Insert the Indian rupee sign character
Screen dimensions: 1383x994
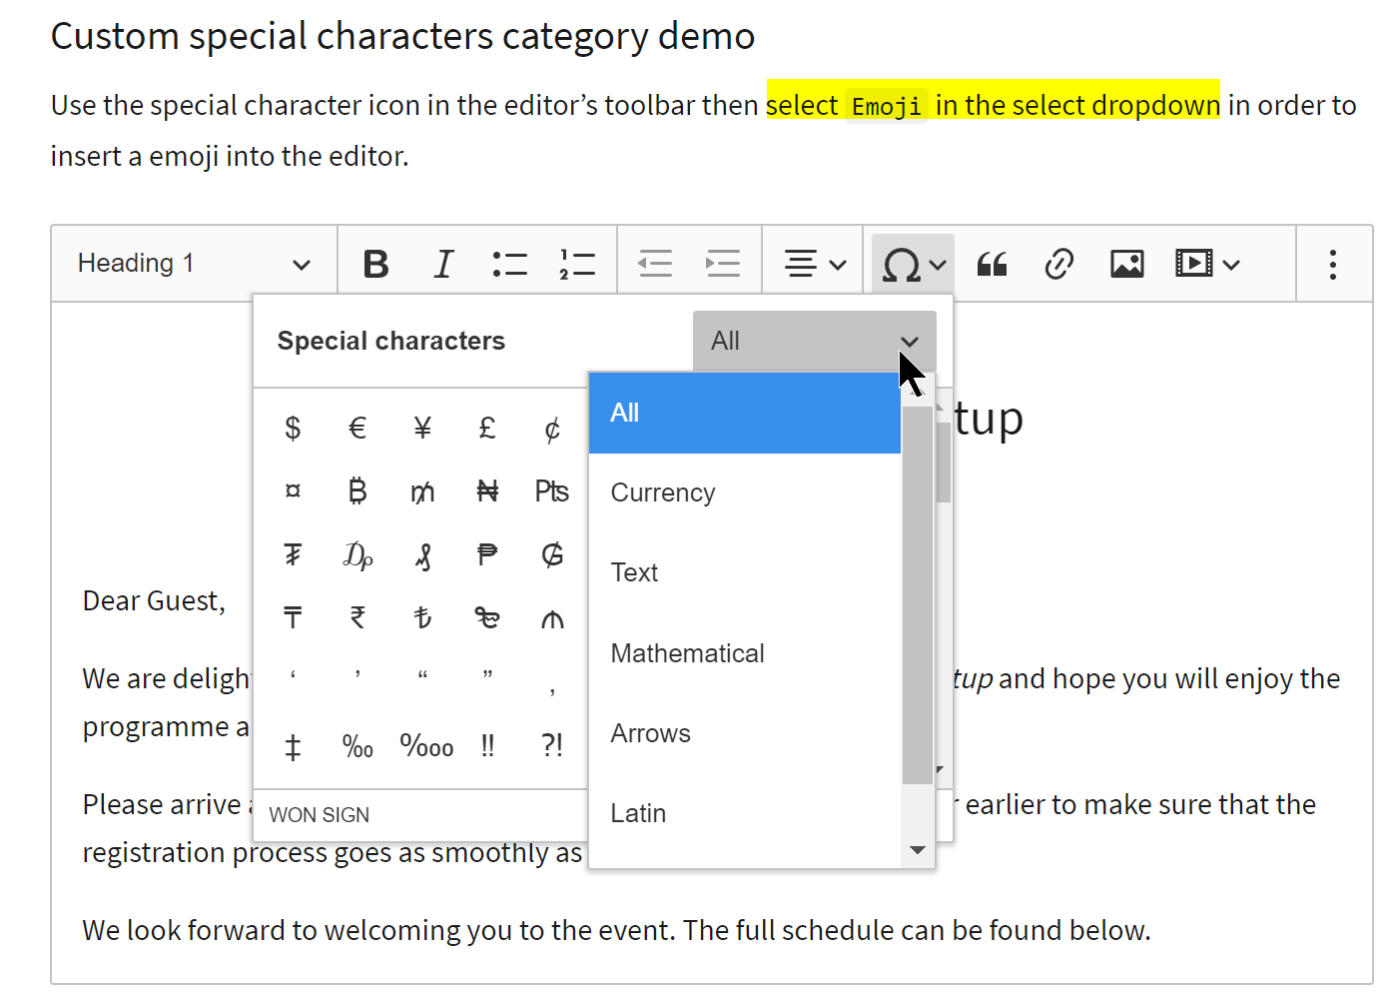(357, 617)
